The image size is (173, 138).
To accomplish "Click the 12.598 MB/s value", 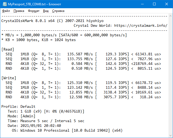I will point(81,97).
